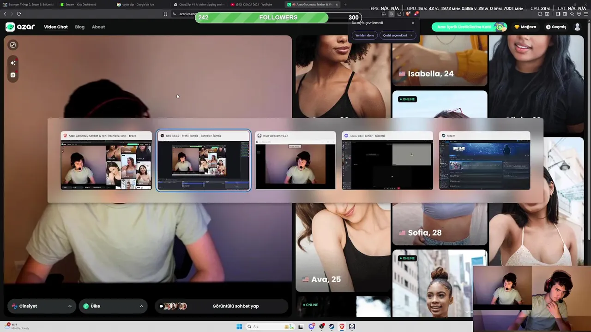The width and height of the screenshot is (591, 332).
Task: Click the Brave Shields icon in address bar
Action: (x=408, y=14)
